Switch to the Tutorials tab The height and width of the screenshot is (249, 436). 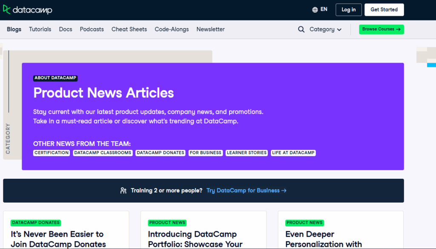point(40,29)
